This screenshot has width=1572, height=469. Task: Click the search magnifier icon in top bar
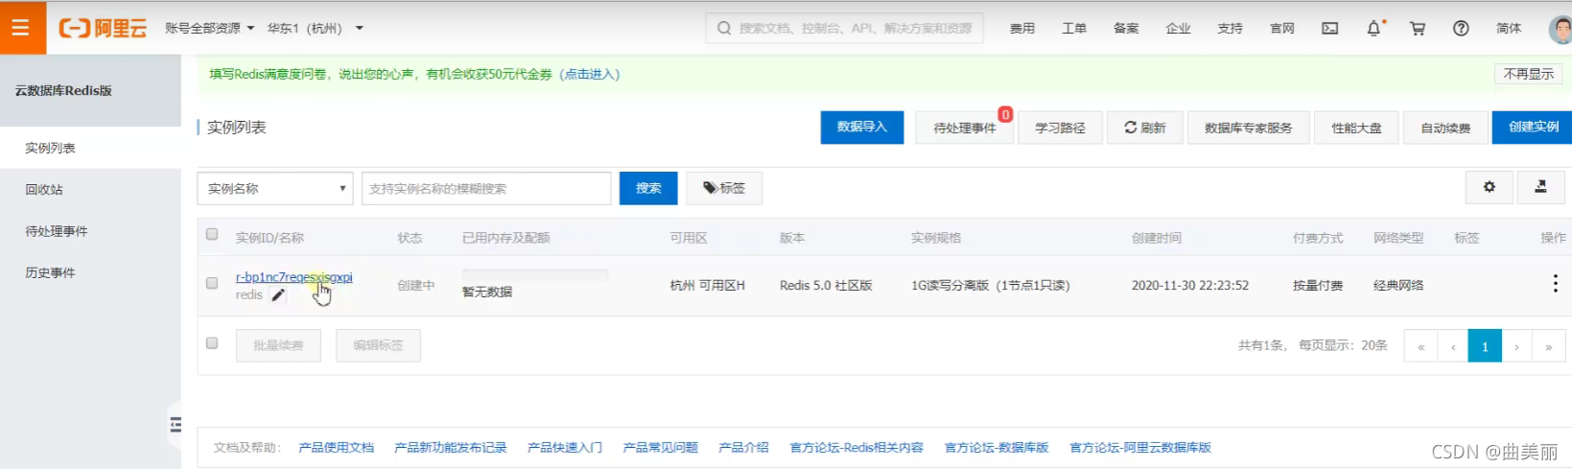click(724, 28)
